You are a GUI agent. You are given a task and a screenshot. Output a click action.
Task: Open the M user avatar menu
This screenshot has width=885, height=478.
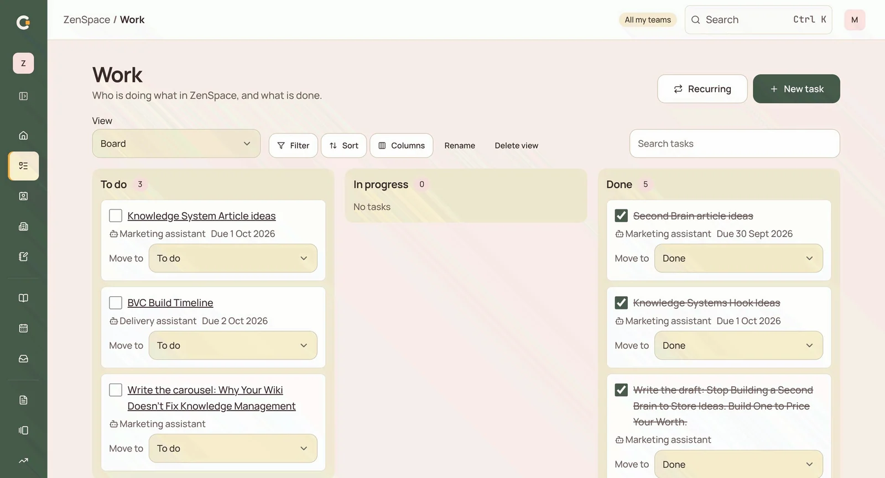coord(855,20)
